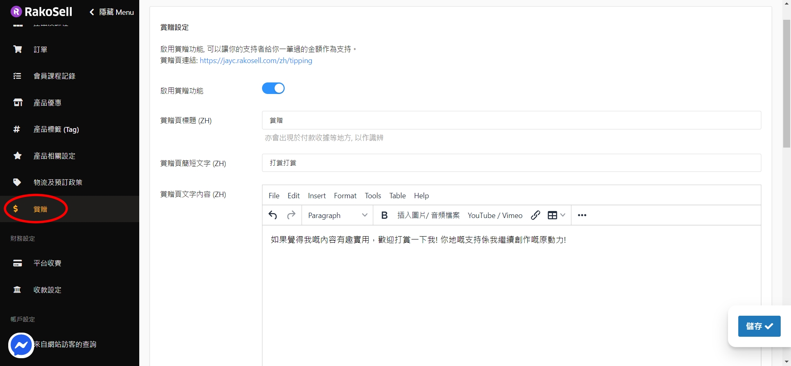
Task: Click the bank icon for 收款設定
Action: coord(17,290)
